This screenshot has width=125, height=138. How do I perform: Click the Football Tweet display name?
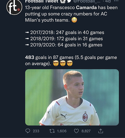42,1
